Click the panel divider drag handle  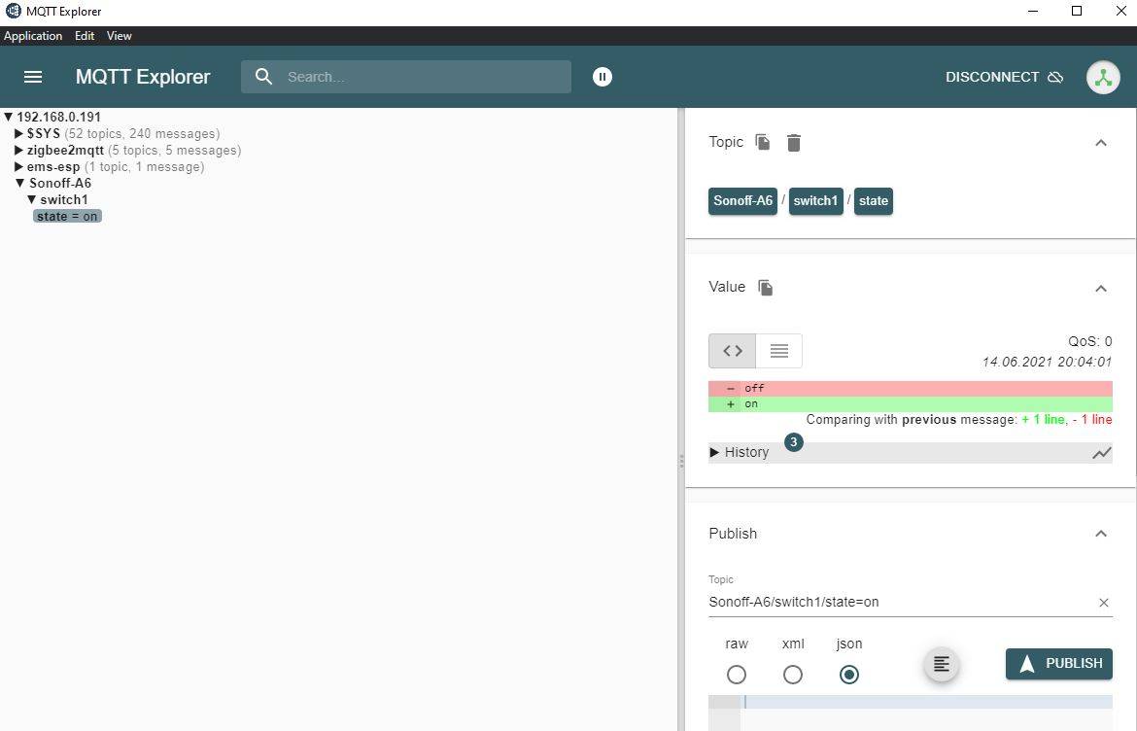pyautogui.click(x=681, y=461)
